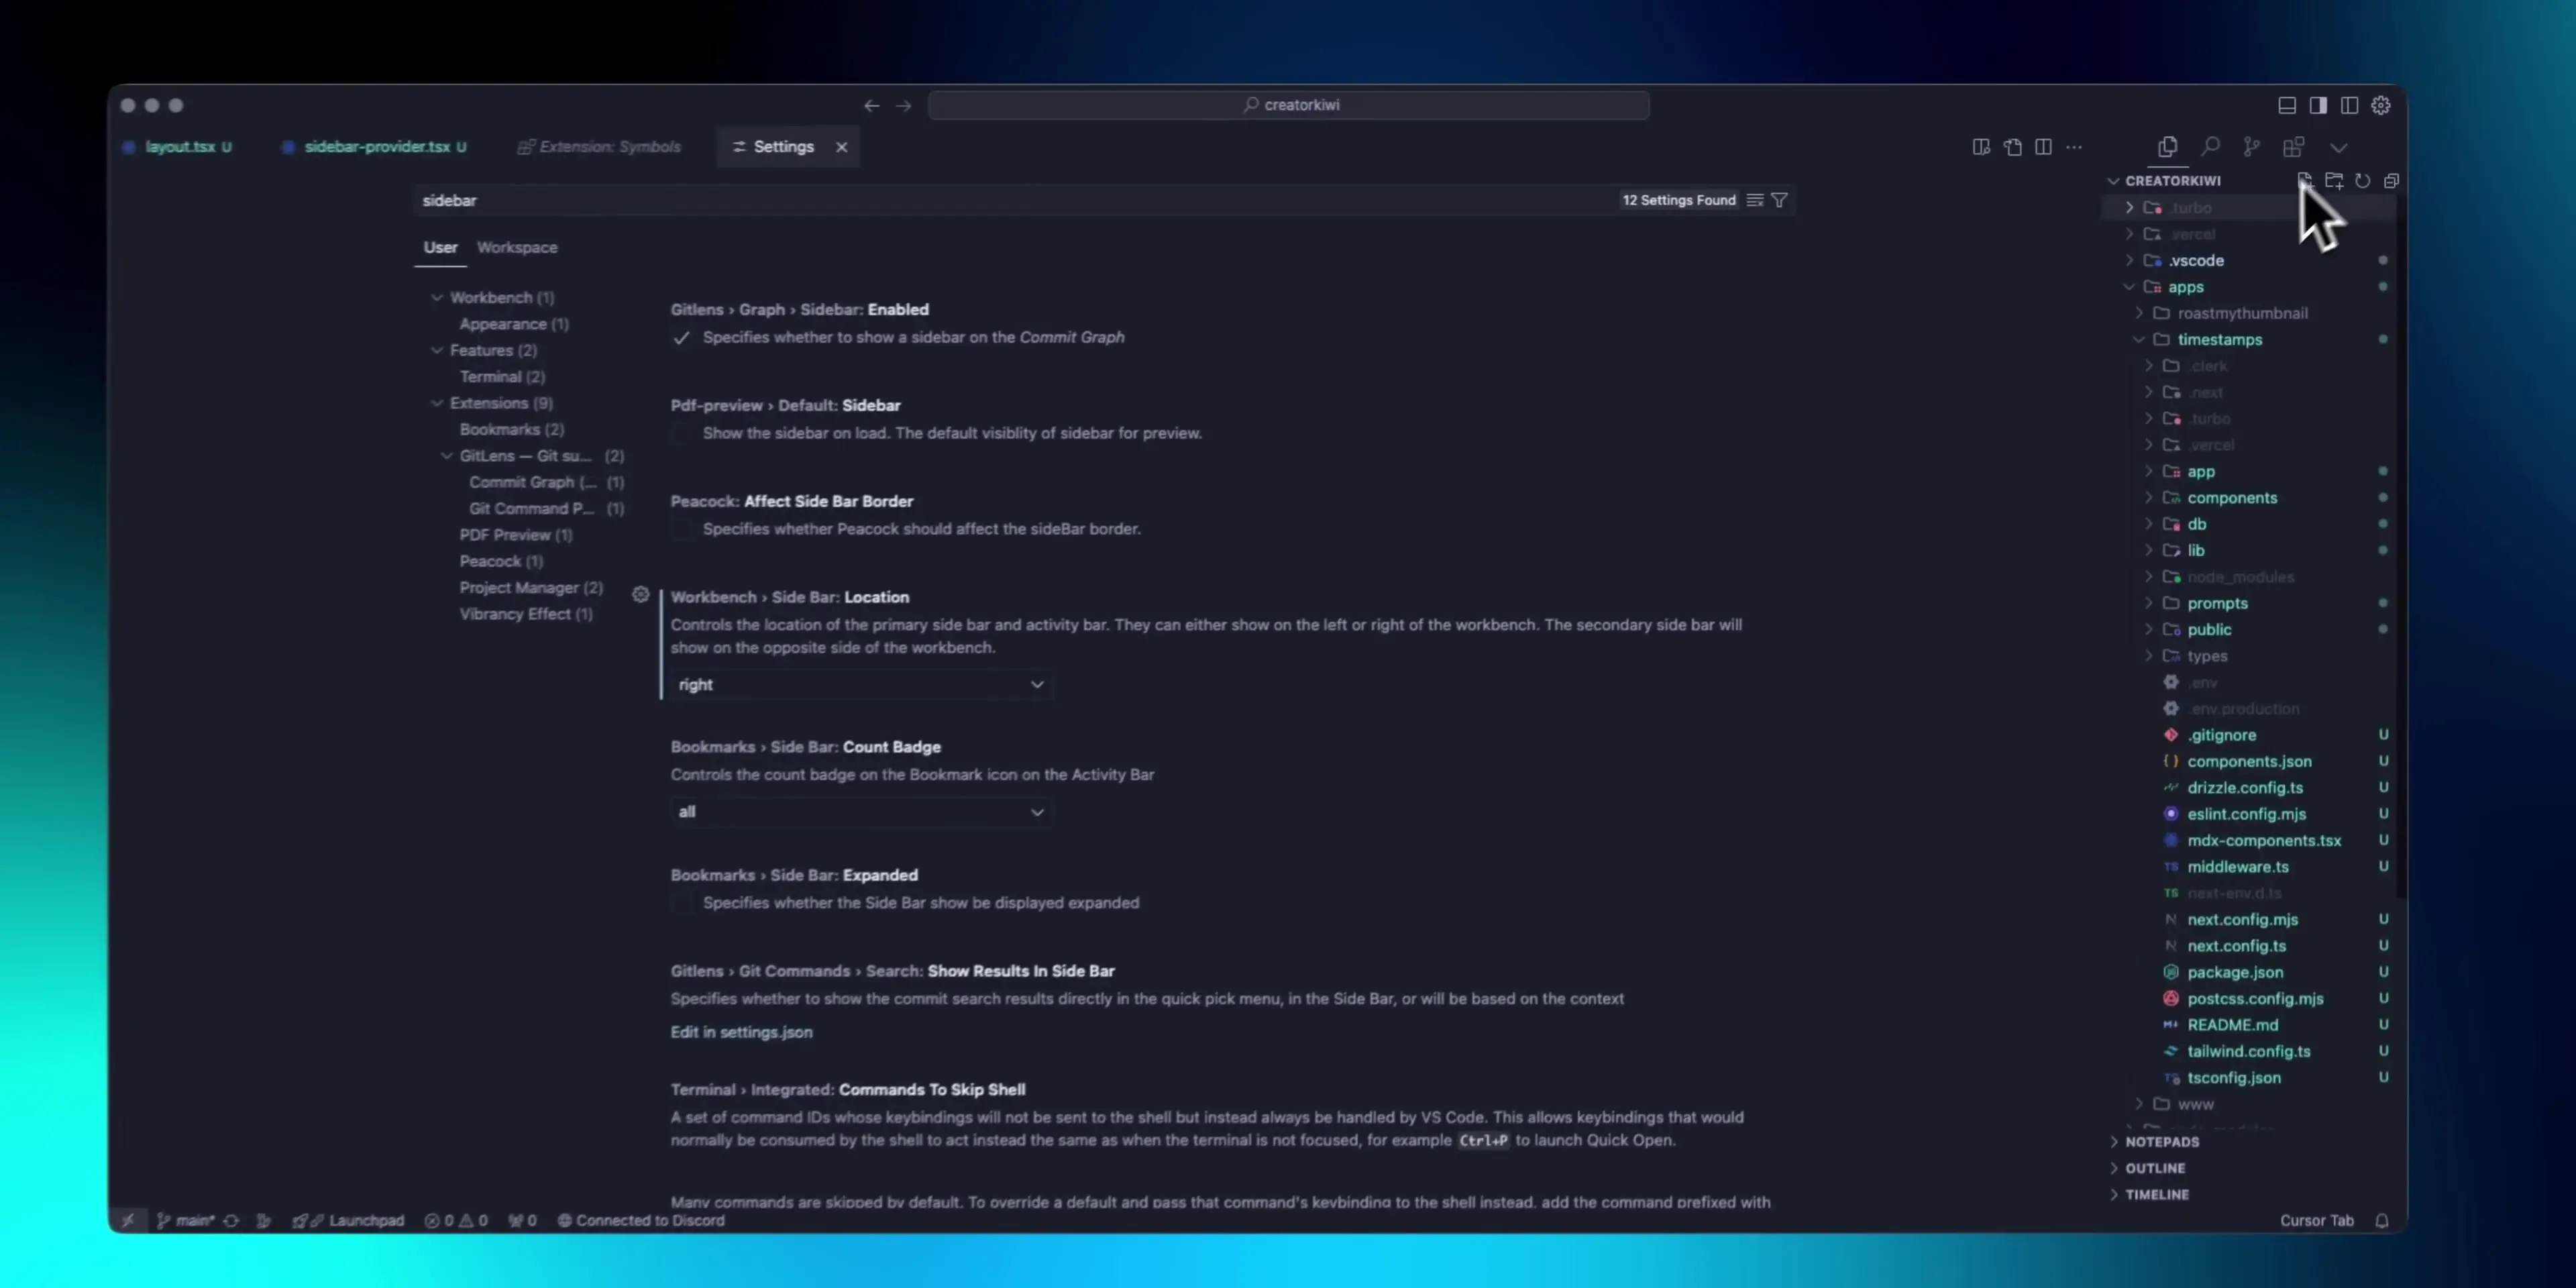Collapse the Extensions settings category
Screen dimensions: 2576x1288
(x=437, y=403)
